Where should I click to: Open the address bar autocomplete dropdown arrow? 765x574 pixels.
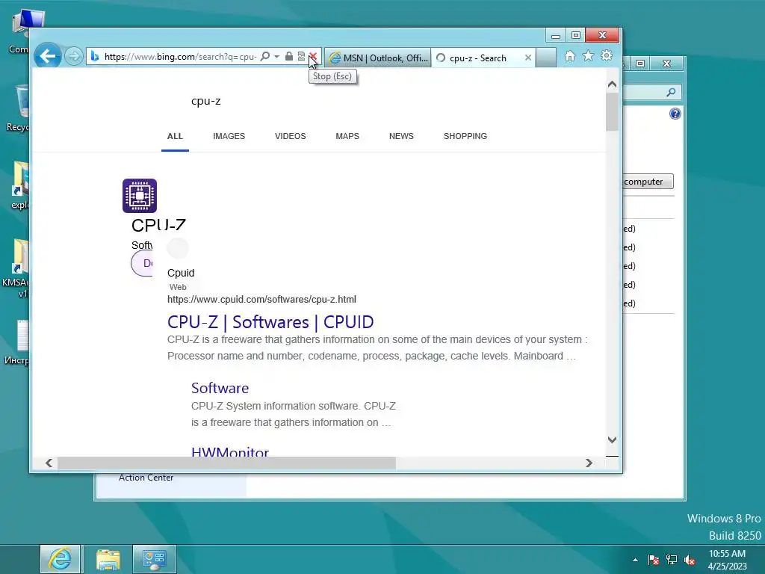[276, 57]
